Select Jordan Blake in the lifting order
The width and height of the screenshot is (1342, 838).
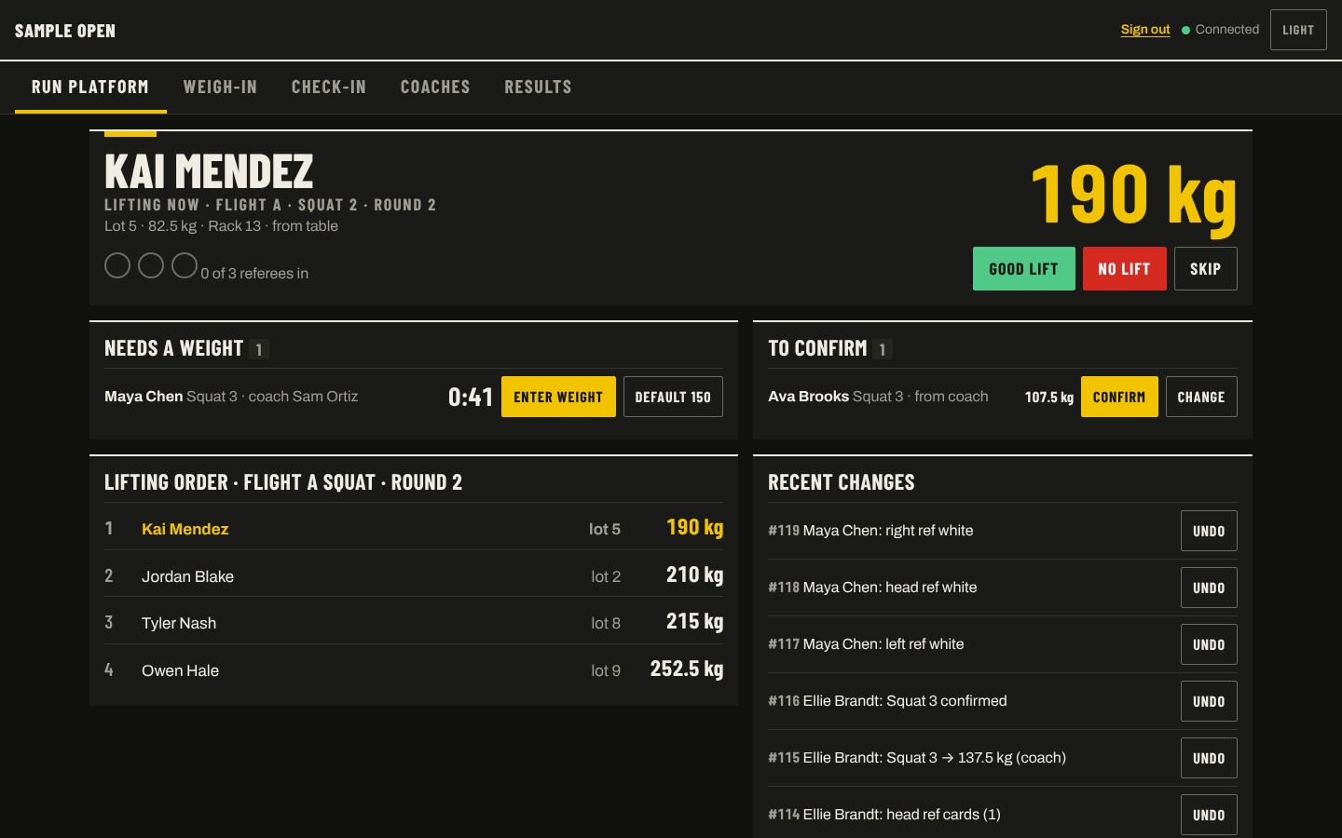point(414,575)
